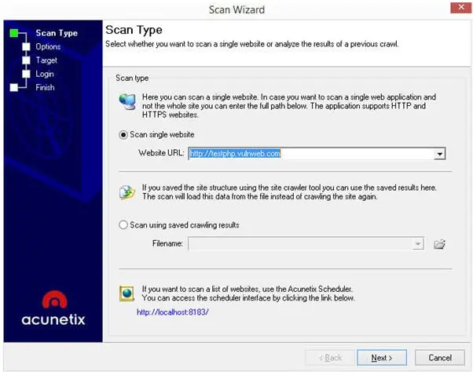
Task: Go to the Scan Type wizard step
Action: 57,33
